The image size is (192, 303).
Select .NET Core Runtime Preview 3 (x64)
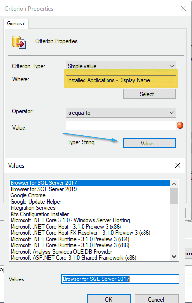(x=90, y=239)
